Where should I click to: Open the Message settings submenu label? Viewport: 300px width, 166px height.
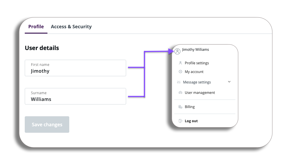tap(197, 82)
